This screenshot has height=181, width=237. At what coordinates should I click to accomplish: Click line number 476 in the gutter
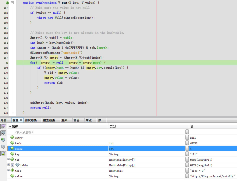6,103
